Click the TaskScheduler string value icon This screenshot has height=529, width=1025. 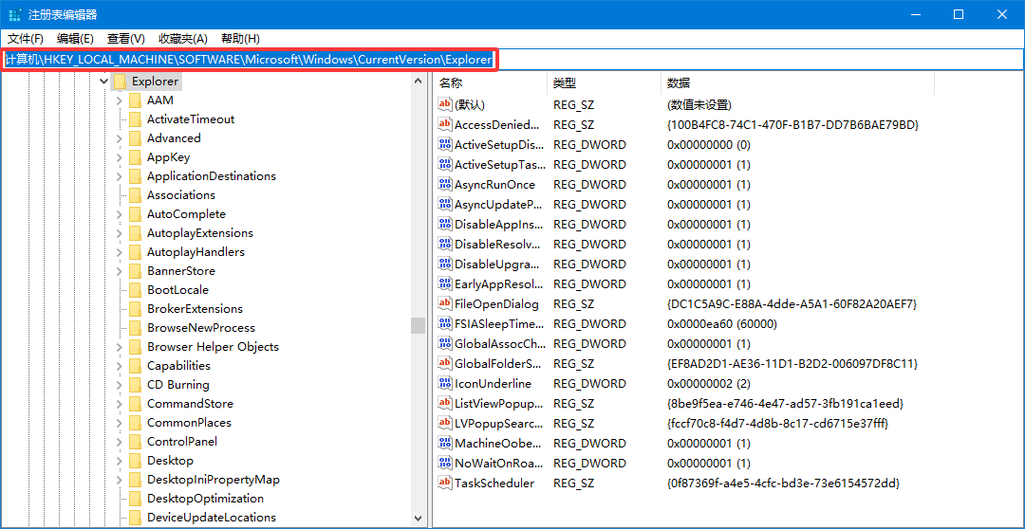(x=444, y=483)
